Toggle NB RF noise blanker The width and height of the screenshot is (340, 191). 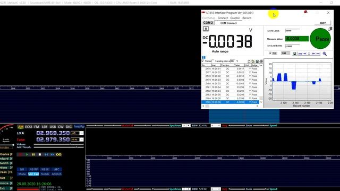33,169
